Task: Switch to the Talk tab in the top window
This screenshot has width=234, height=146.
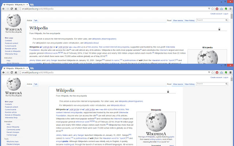Action: 36,21
